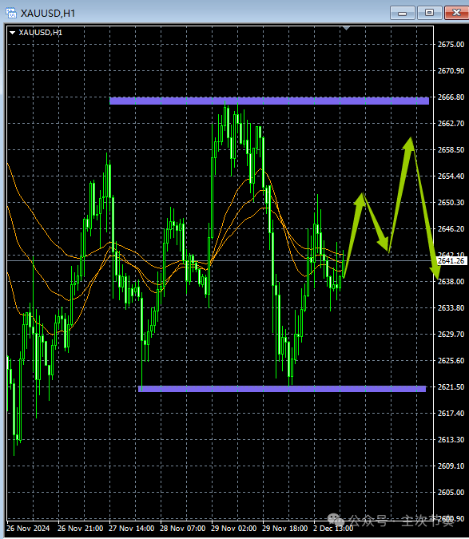Click the XAUUSD,H1 chart window icon

[11, 13]
